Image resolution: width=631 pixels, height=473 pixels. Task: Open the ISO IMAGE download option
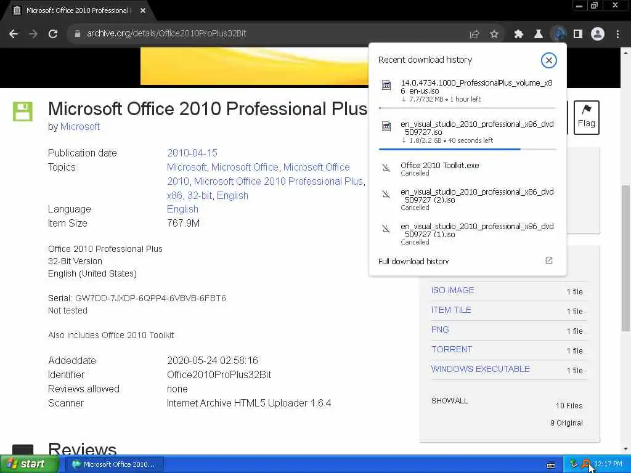tap(453, 291)
